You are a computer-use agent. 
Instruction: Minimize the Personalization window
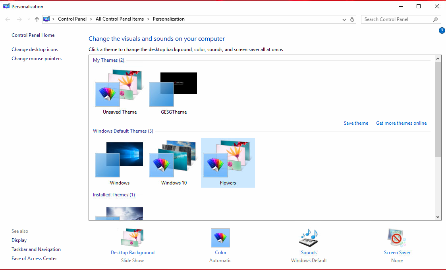(401, 6)
